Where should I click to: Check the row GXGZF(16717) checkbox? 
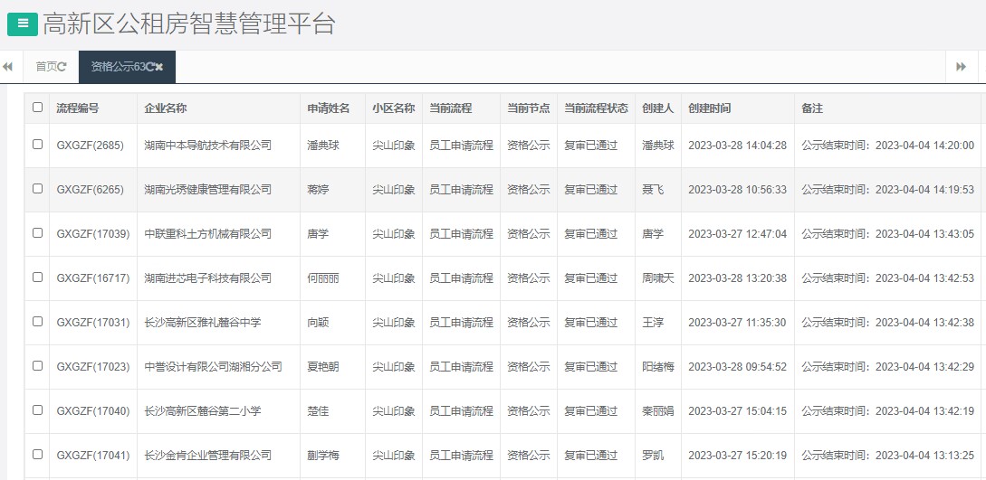click(38, 277)
